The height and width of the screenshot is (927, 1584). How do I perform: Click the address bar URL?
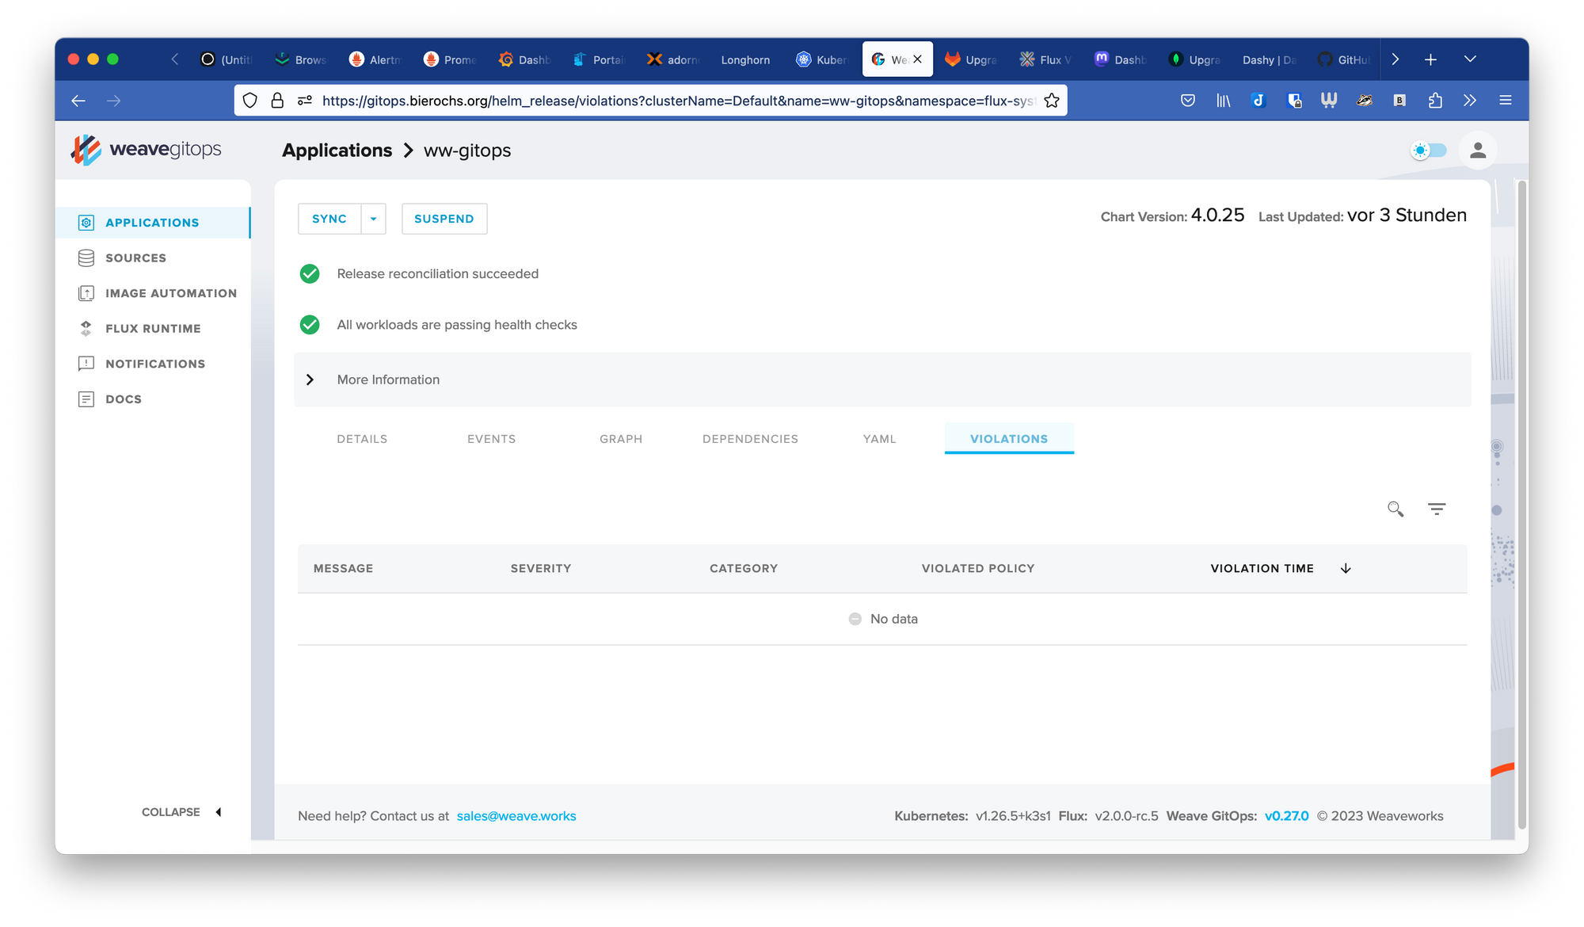pos(678,101)
